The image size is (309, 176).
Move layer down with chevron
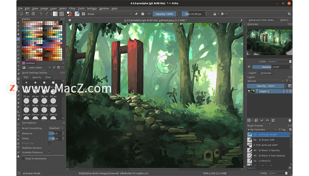pyautogui.click(x=262, y=120)
